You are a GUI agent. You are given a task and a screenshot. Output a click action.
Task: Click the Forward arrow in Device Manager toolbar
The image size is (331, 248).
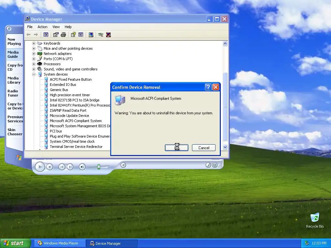[36, 35]
